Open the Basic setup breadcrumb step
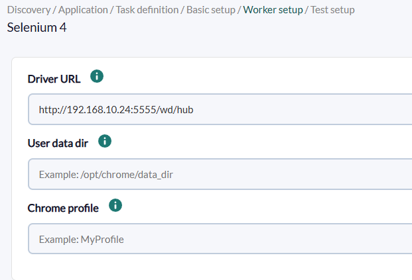 (211, 10)
